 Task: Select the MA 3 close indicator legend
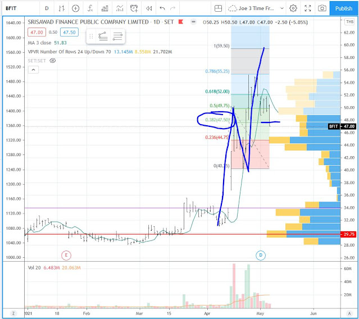(x=47, y=43)
